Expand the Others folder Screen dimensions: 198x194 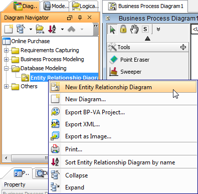(x=6, y=86)
